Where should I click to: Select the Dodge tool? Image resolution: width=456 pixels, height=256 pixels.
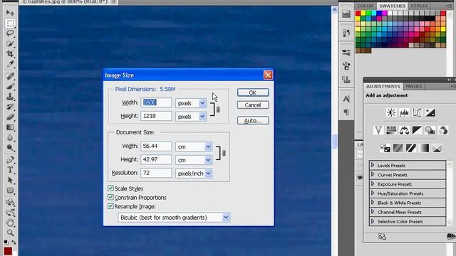click(x=10, y=148)
